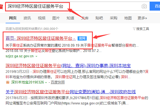This screenshot has width=160, height=106.
Task: Click the snippet text starting 关于居住证系统办证异常恢复
Action: point(72,45)
